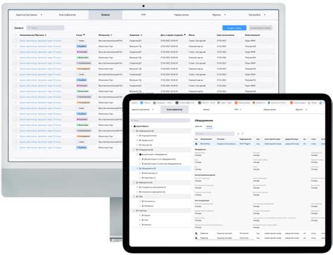Tick the checkbox of the first requests row

15,41
